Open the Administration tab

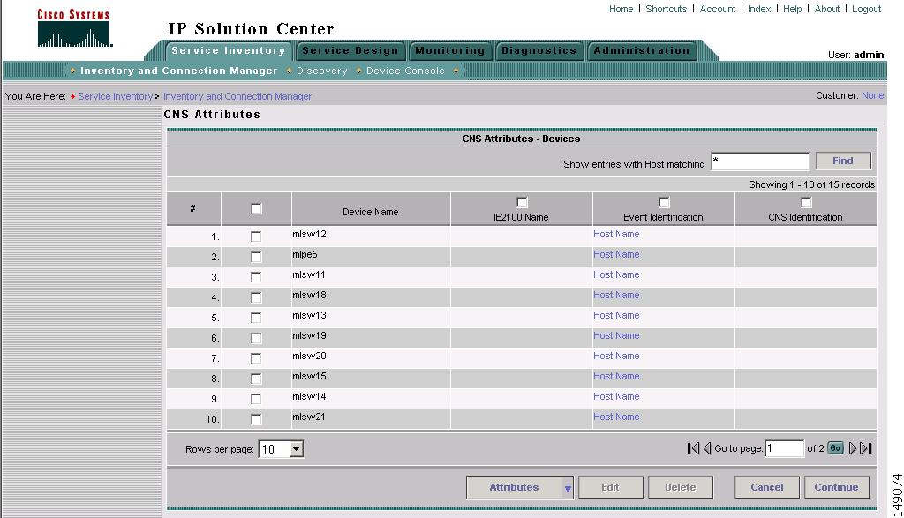point(642,50)
